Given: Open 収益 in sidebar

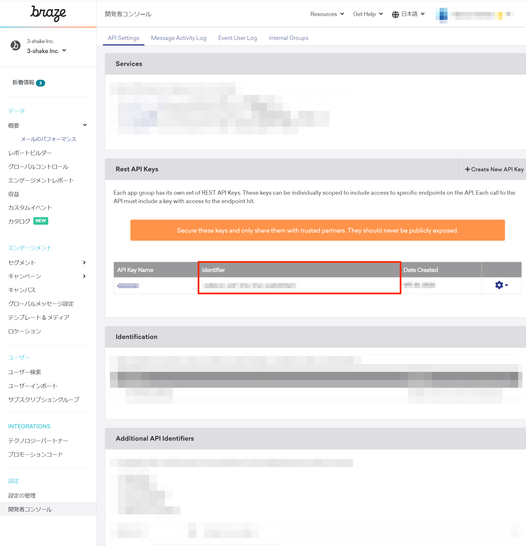Looking at the screenshot, I should pyautogui.click(x=14, y=194).
